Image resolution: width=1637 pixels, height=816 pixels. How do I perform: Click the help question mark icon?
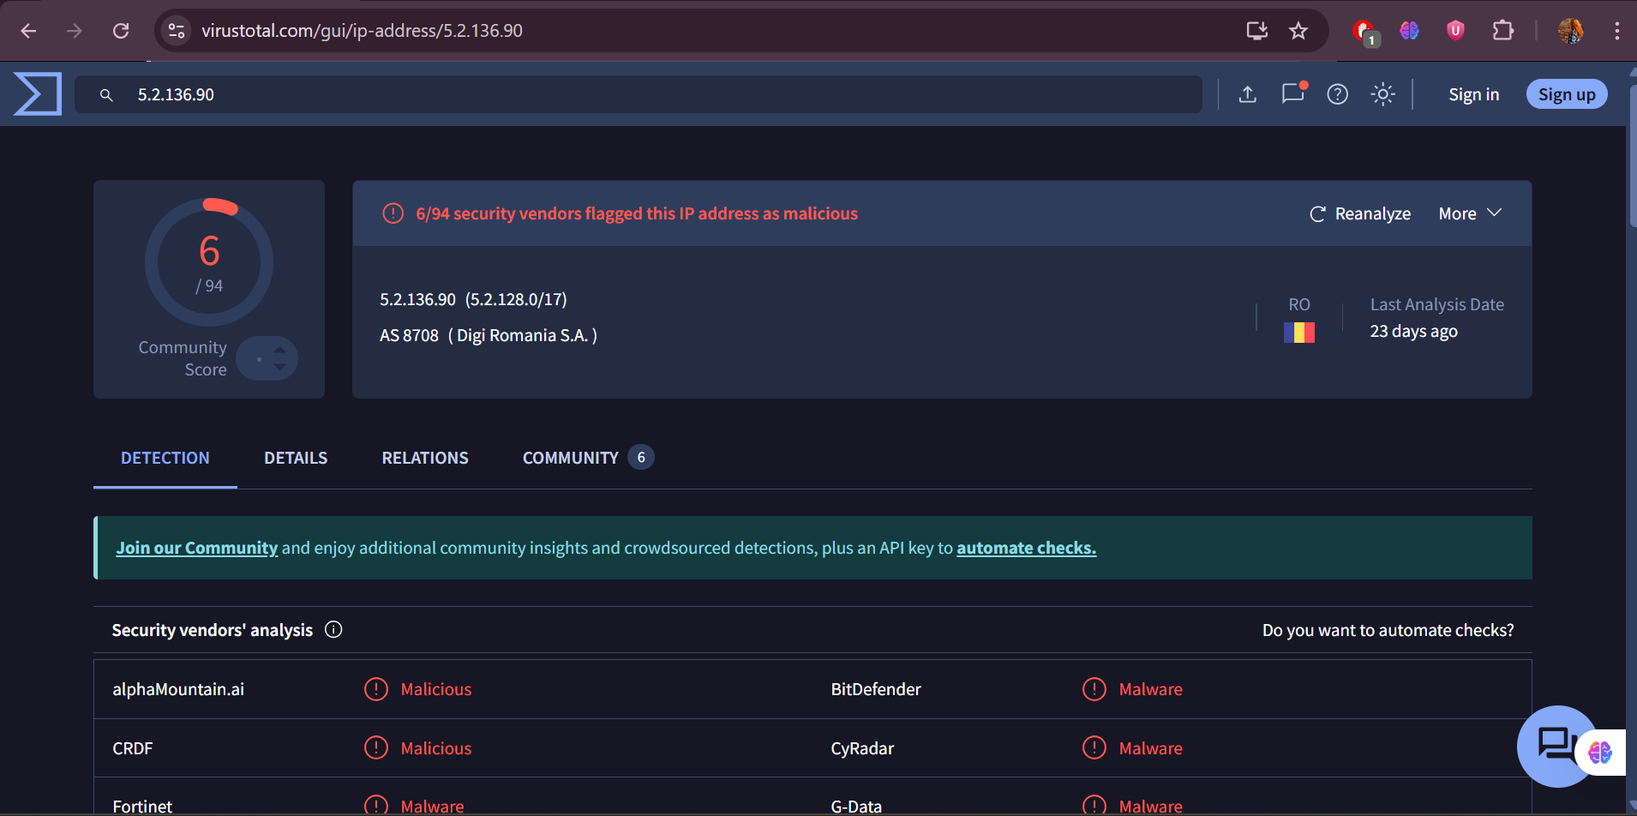point(1337,94)
